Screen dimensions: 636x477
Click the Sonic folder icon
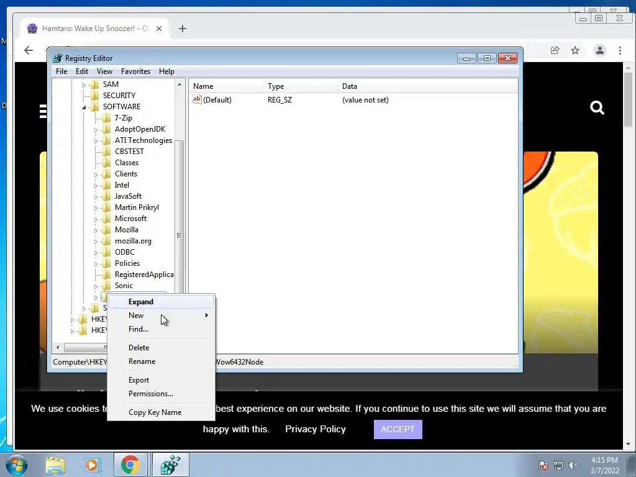pos(106,286)
